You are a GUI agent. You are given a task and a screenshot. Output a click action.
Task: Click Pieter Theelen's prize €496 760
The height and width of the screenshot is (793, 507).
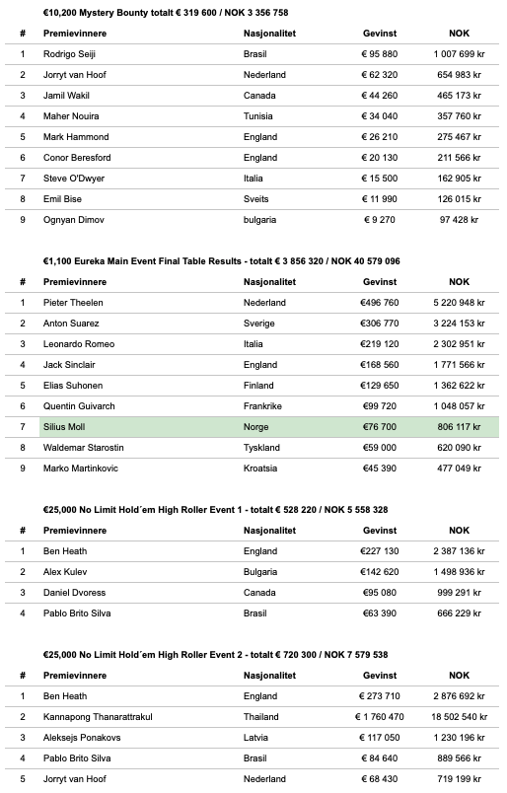[x=380, y=303]
